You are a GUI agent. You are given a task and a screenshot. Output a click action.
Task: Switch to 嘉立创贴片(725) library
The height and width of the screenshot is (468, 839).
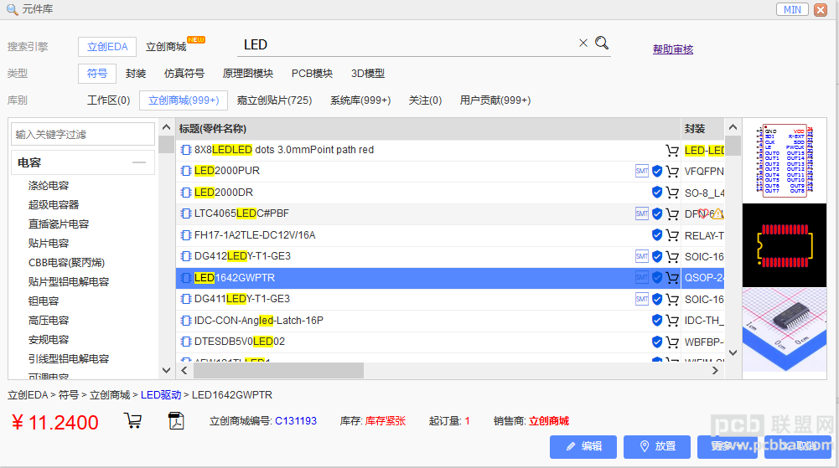pos(274,100)
